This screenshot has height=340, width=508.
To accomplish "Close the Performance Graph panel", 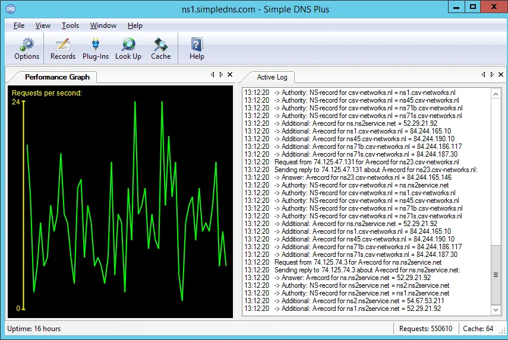I will tap(230, 74).
